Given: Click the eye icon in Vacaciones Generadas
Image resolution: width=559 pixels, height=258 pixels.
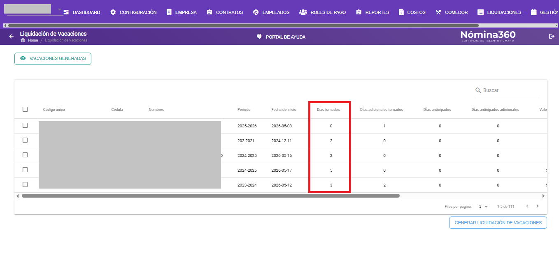Looking at the screenshot, I should [23, 58].
